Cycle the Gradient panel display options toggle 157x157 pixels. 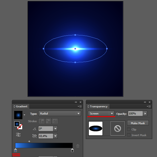tap(14, 106)
